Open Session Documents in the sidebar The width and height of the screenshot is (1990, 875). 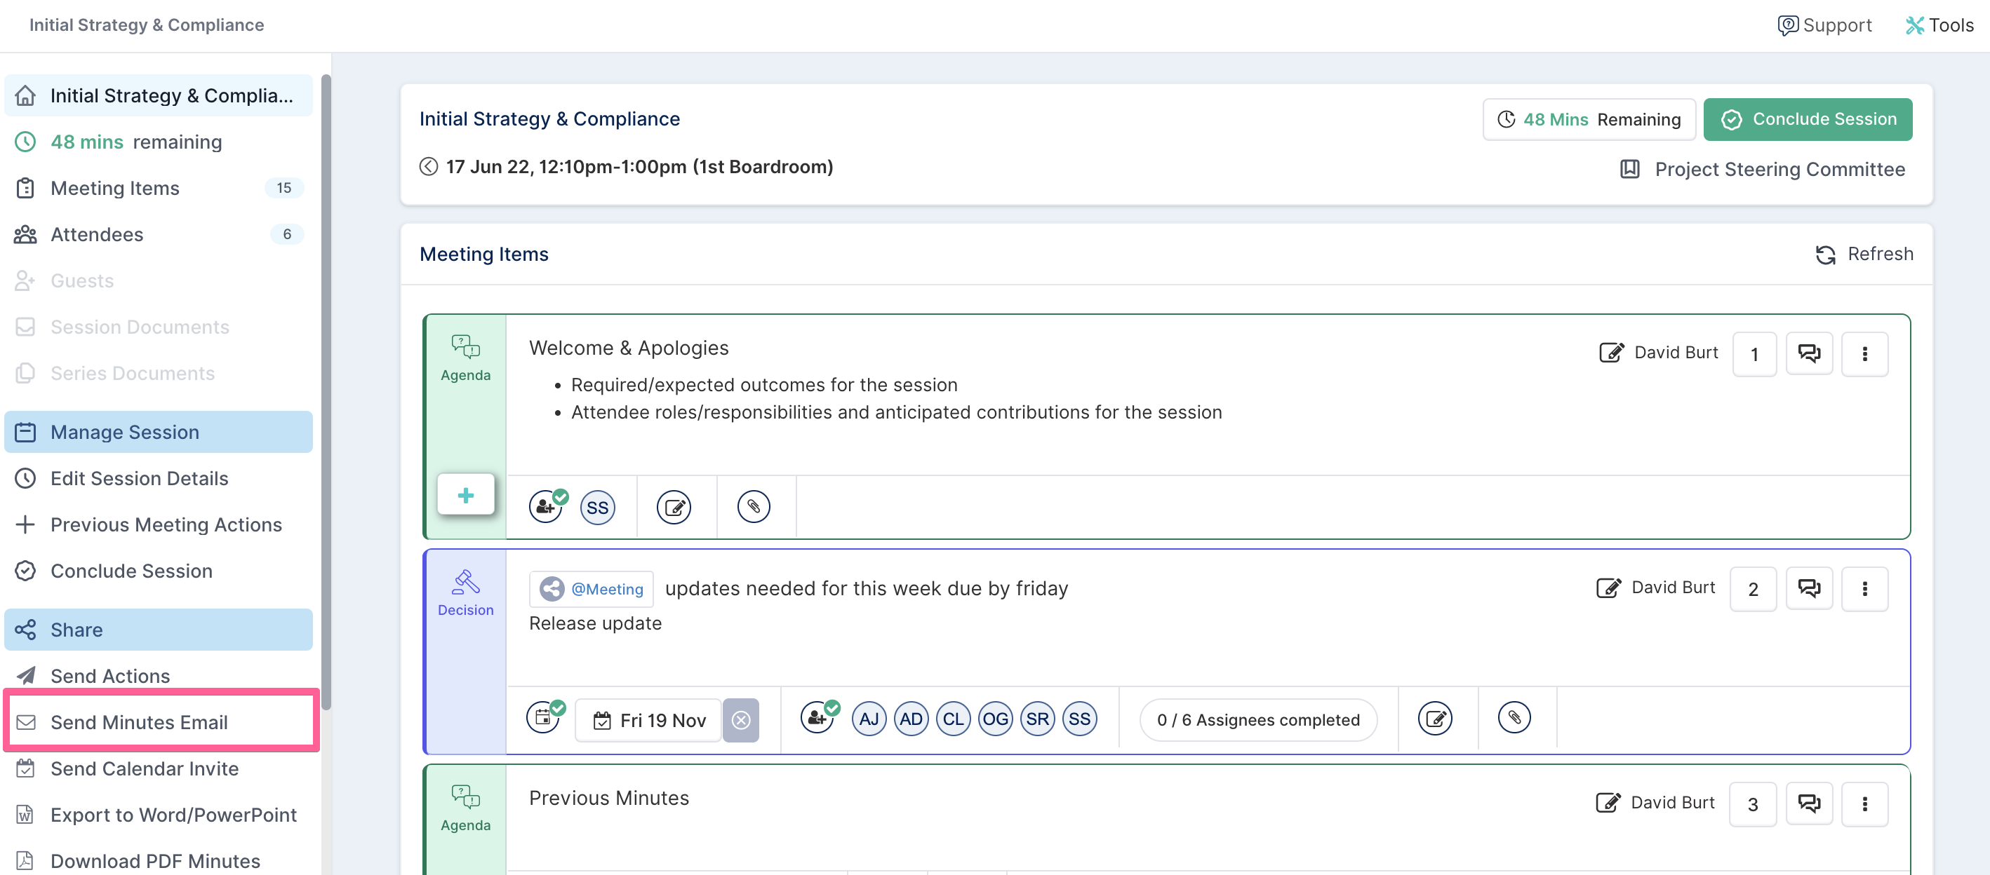(159, 327)
